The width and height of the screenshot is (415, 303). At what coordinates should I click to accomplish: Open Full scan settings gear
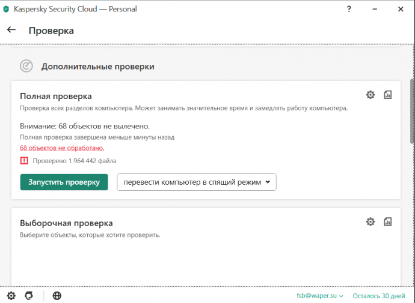point(370,95)
